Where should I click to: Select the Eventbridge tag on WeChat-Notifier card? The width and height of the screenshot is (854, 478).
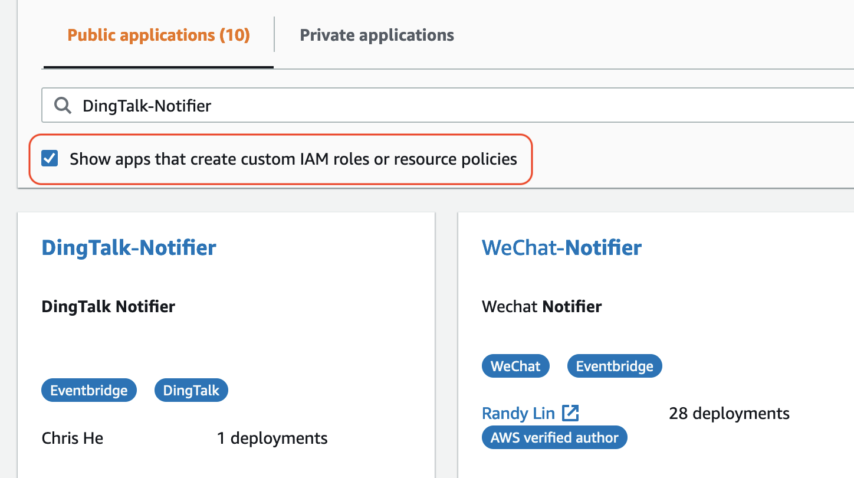click(x=615, y=366)
